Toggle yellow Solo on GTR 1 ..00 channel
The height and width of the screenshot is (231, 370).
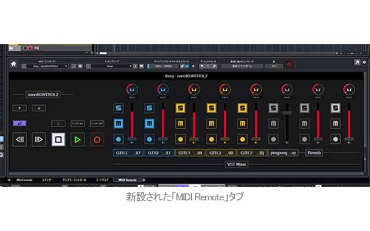pyautogui.click(x=180, y=108)
